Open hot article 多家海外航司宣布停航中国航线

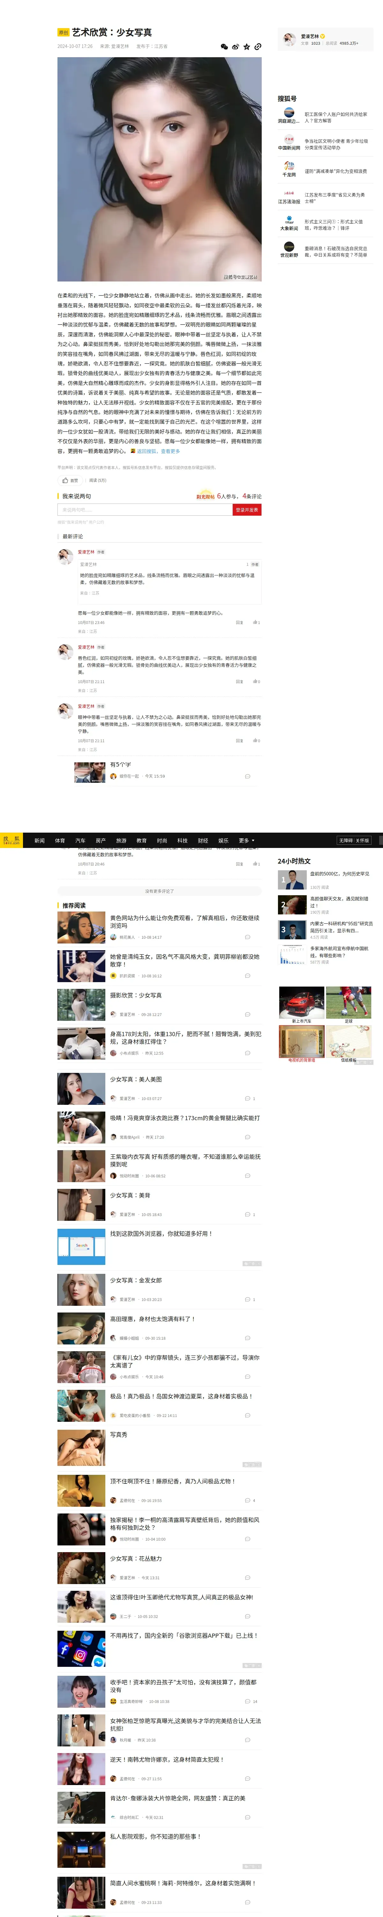339,952
